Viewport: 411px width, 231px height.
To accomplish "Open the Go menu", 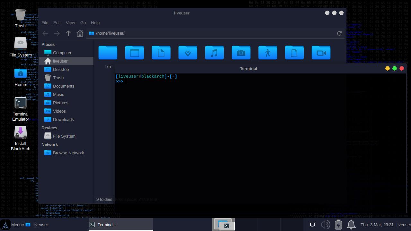I will 83,22.
